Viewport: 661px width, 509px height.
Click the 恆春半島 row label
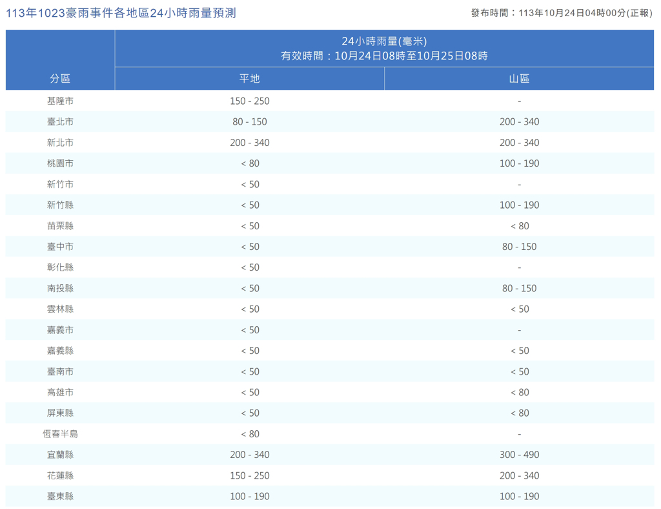(60, 434)
